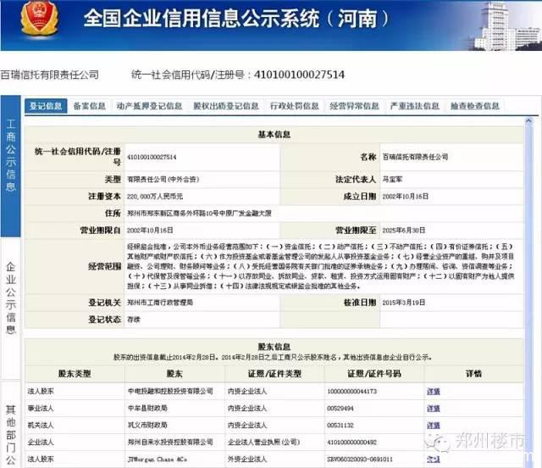Click the scrollbar up arrow
Screen dimensions: 542x468
528,120
